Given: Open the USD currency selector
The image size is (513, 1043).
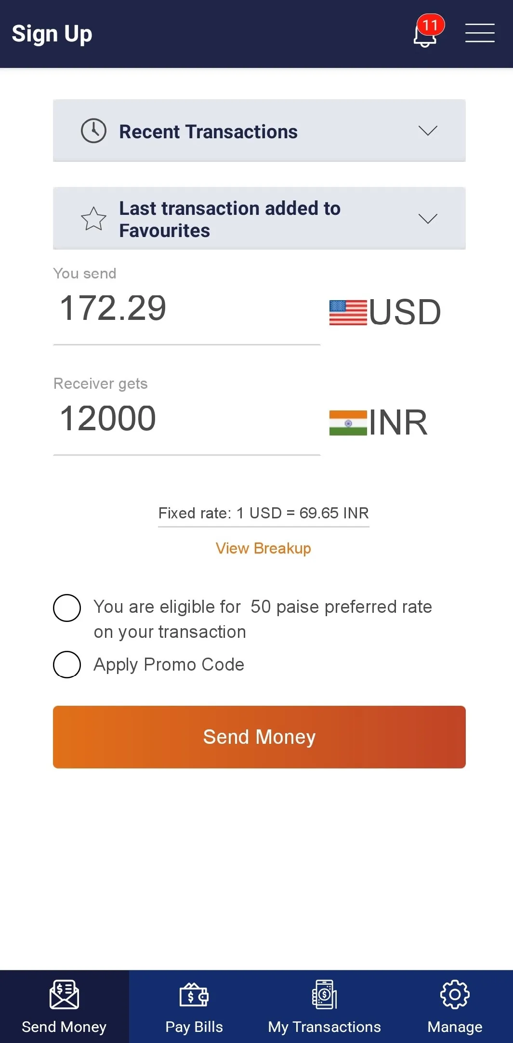Looking at the screenshot, I should point(385,313).
